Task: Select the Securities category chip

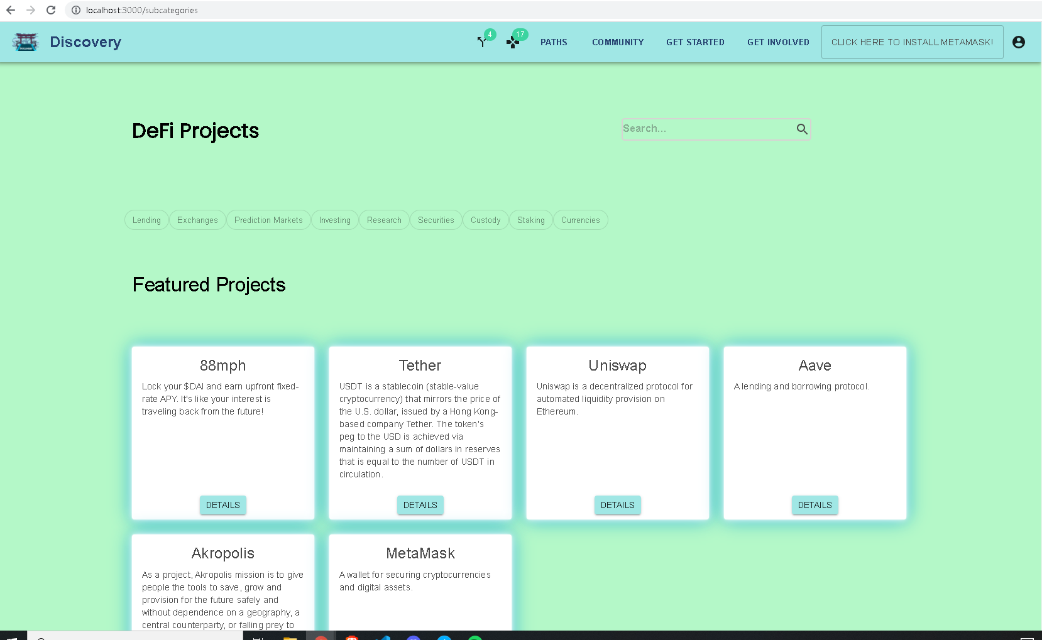Action: tap(436, 220)
